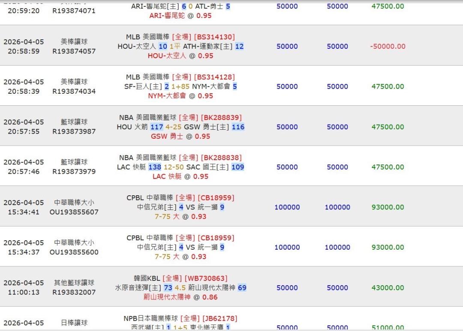Screen dimensions: 463x331
Task: Click 93000.00 result for bet OU193855600
Action: coord(388,247)
